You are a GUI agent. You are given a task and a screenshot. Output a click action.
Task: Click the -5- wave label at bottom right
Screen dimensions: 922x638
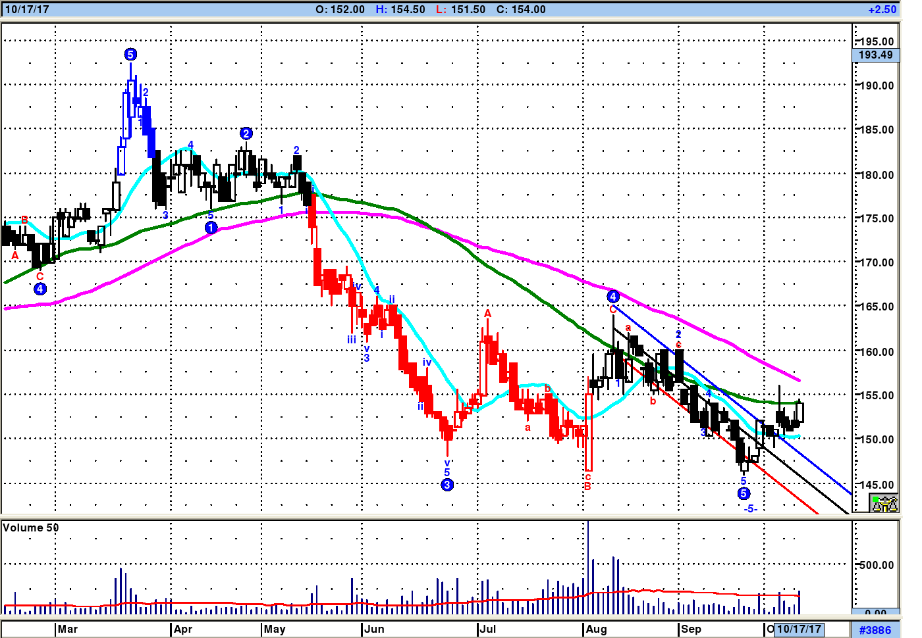tap(750, 508)
